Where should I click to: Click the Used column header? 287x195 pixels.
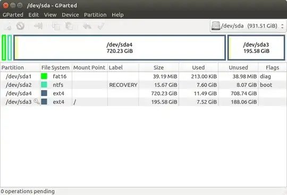tap(198, 67)
